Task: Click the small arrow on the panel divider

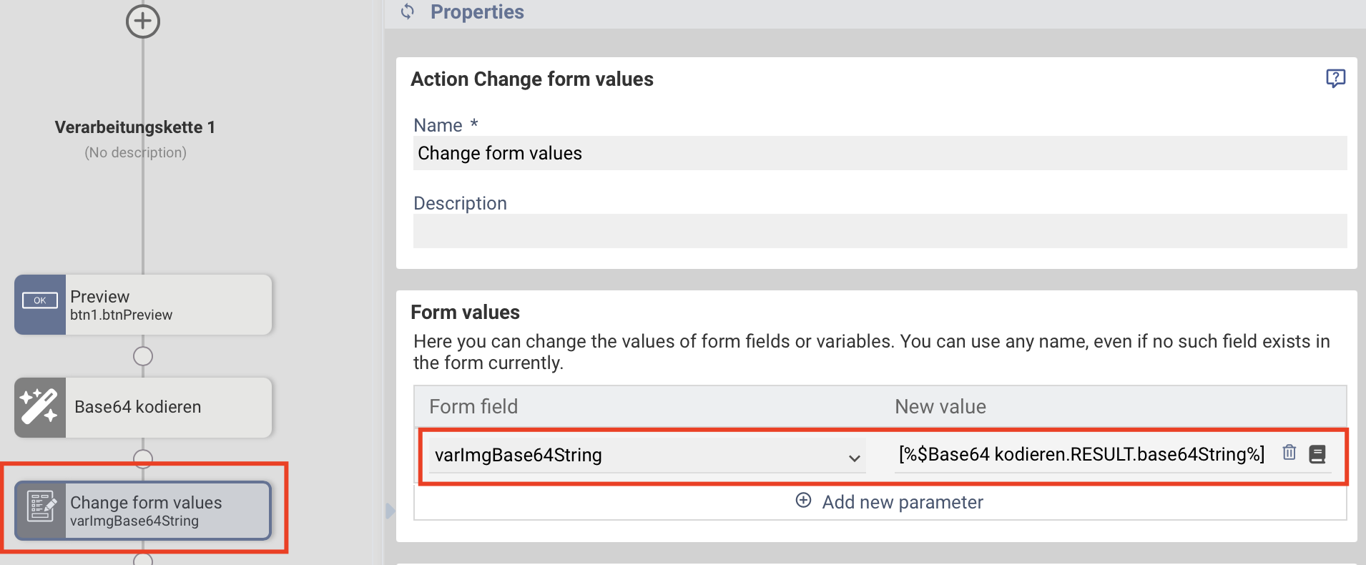Action: pyautogui.click(x=390, y=511)
